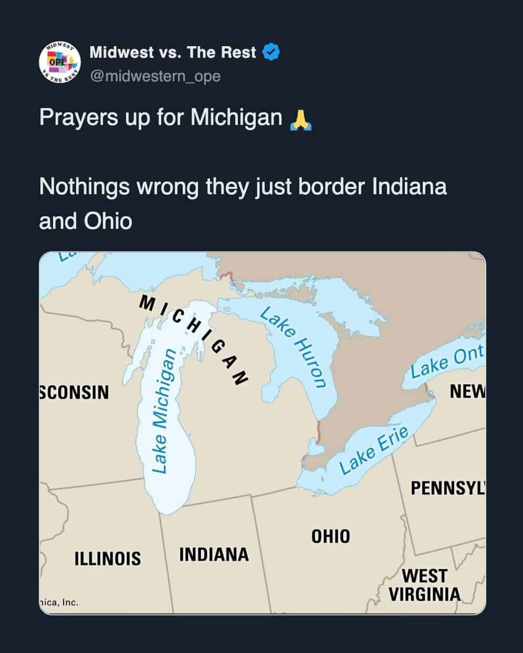Click the NEW label at map edge

(x=467, y=392)
